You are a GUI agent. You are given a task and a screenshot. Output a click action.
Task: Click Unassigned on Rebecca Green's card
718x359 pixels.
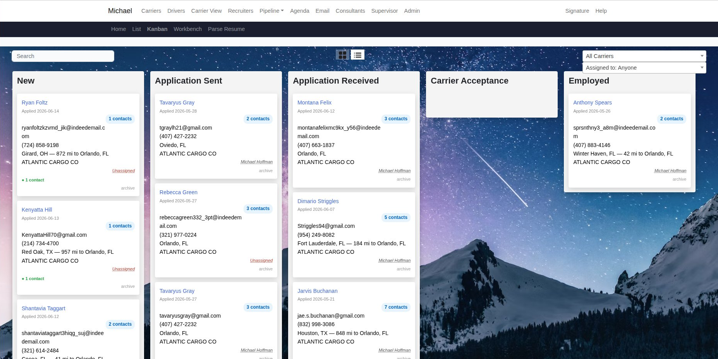point(261,260)
